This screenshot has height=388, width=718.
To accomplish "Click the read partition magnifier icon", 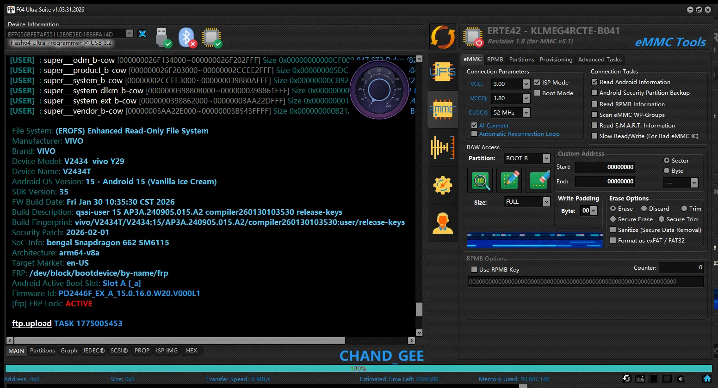I will 480,180.
